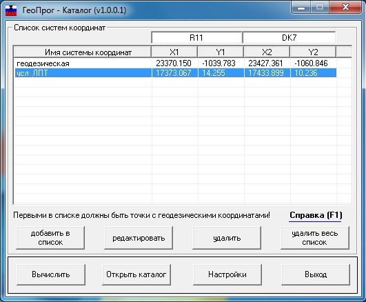Click the 'Вычислить' button
Screen dimensions: 366x302
51,274
